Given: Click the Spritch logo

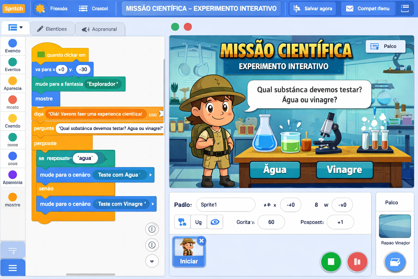Looking at the screenshot, I should [14, 8].
